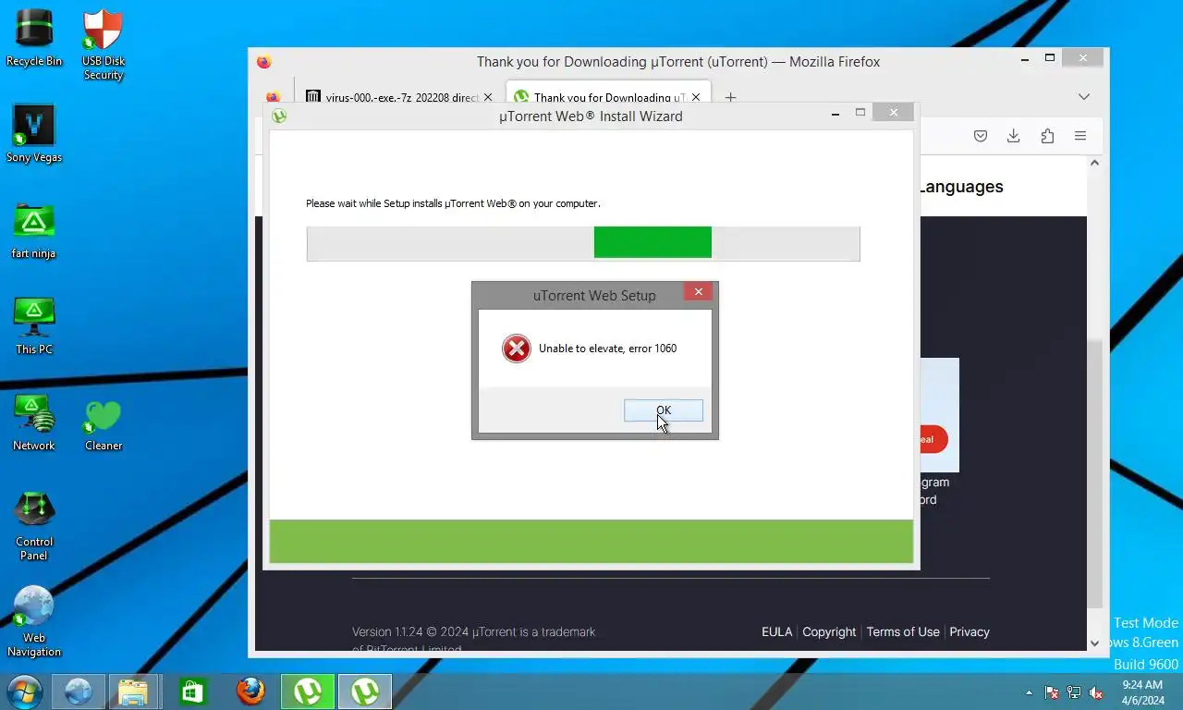The image size is (1183, 710).
Task: Open Windows Store in taskbar
Action: pyautogui.click(x=192, y=692)
